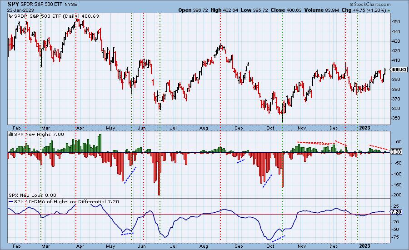This screenshot has height=250, width=409.
Task: Click the Aug label under the price chart
Action: pos(204,128)
